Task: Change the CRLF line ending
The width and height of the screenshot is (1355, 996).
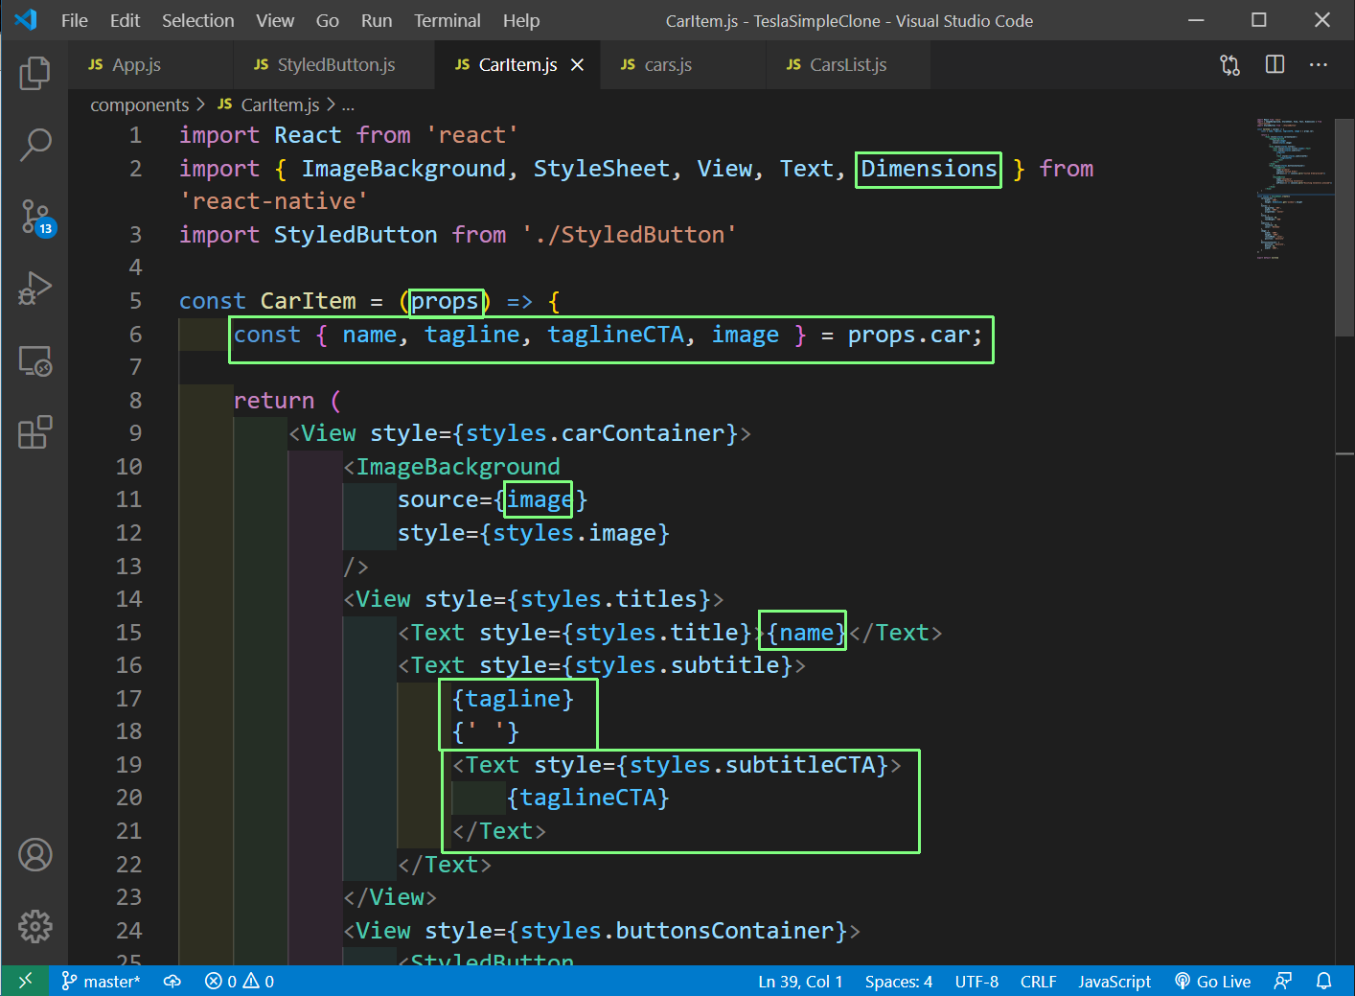Action: [x=1038, y=981]
